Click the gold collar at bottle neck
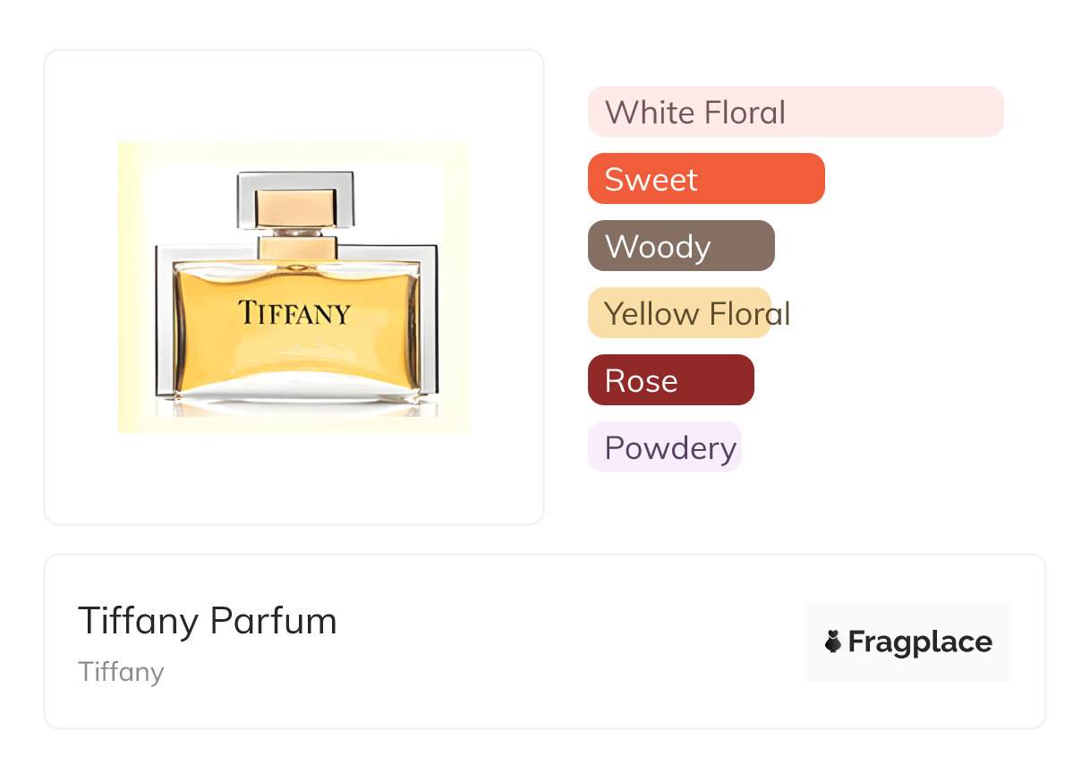The image size is (1090, 773). point(297,247)
